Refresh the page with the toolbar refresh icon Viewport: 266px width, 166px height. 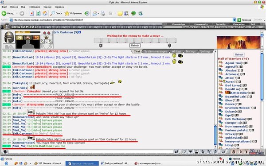39,13
